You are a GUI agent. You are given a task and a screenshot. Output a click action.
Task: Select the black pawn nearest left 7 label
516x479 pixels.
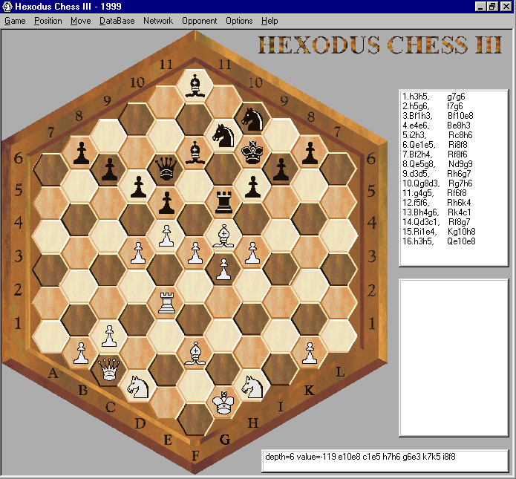coord(81,153)
